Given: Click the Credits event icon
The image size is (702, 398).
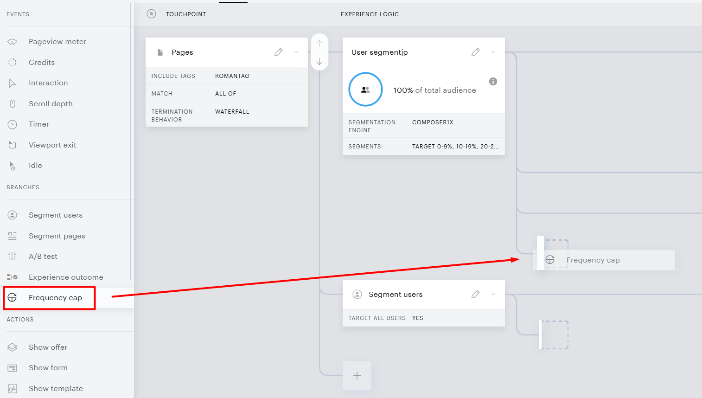Looking at the screenshot, I should [13, 62].
